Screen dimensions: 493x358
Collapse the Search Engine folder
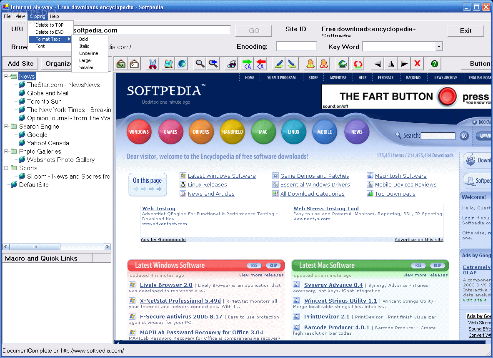click(6, 126)
